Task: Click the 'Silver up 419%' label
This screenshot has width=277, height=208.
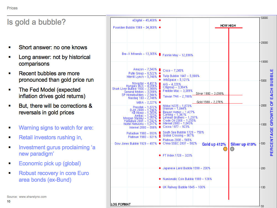Action: pyautogui.click(x=243, y=144)
